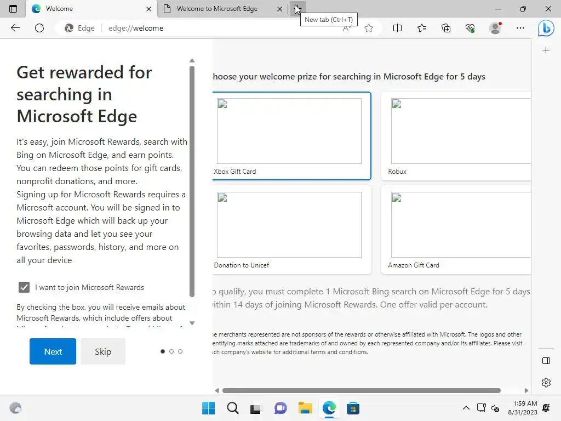Click the left panel vertical scrollbar thumb

click(192, 181)
